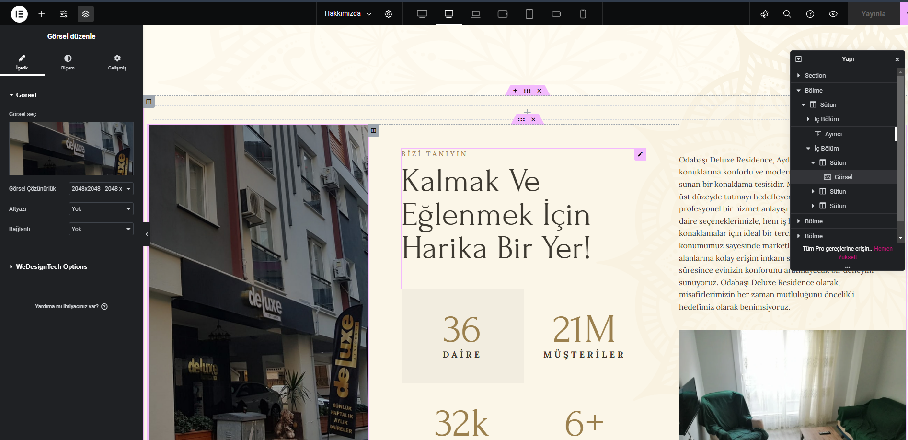Collapse the first Bölme tree item

click(x=799, y=90)
